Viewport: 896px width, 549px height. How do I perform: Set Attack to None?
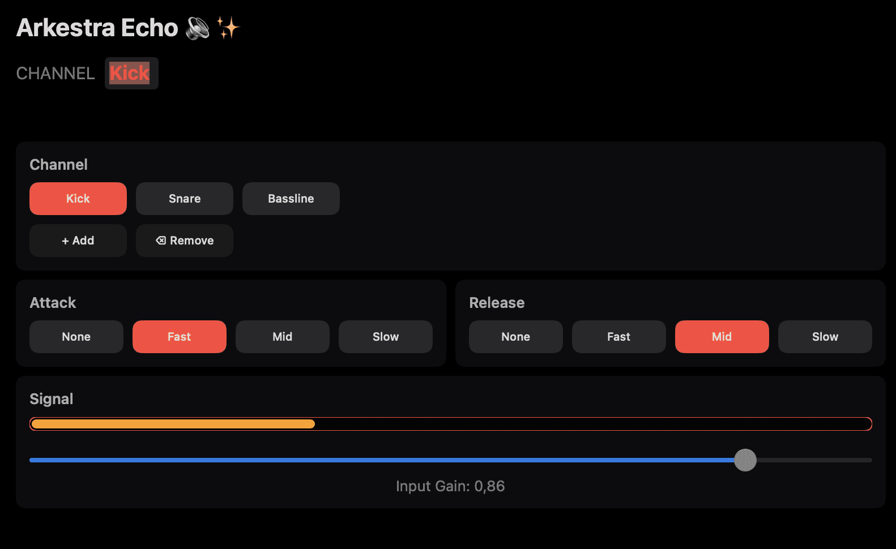click(x=76, y=337)
